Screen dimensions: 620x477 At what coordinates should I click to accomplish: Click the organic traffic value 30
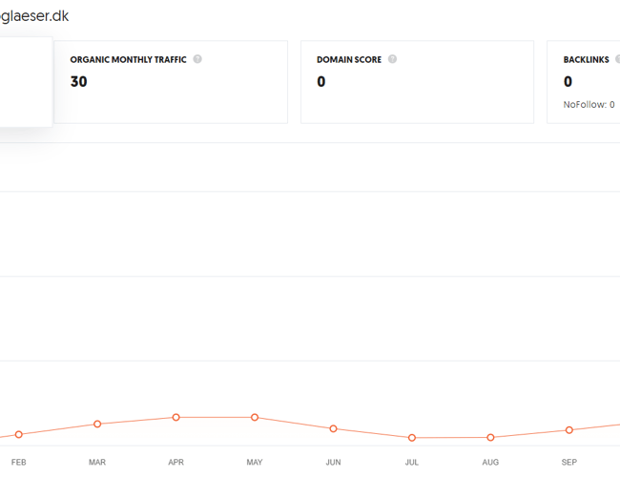click(78, 82)
